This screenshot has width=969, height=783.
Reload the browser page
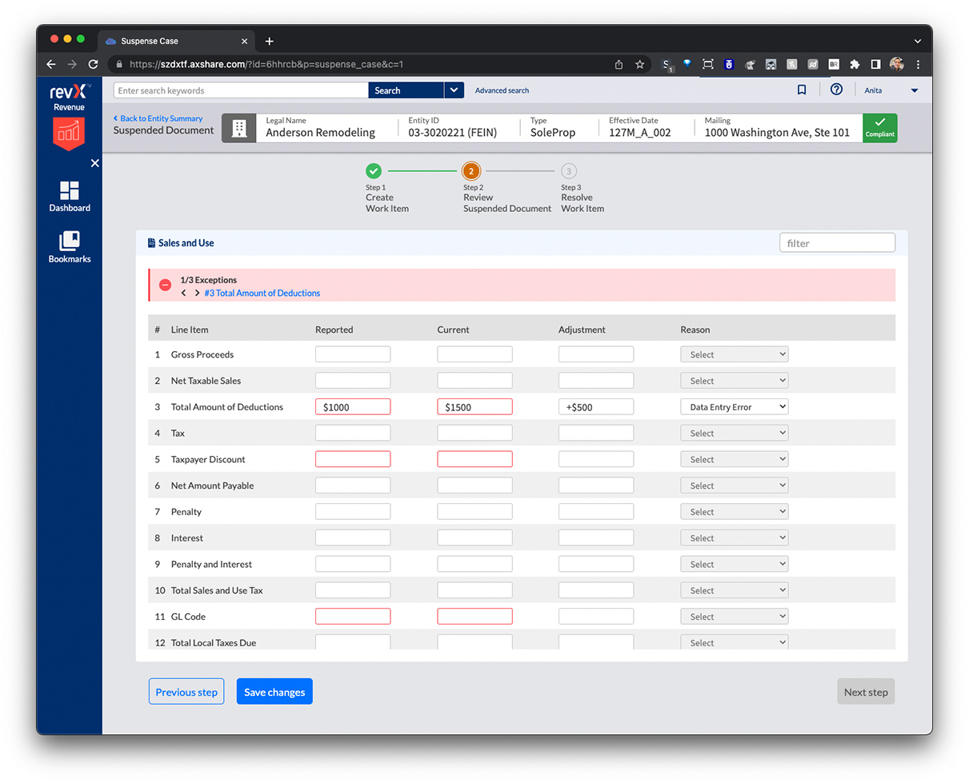pyautogui.click(x=94, y=64)
